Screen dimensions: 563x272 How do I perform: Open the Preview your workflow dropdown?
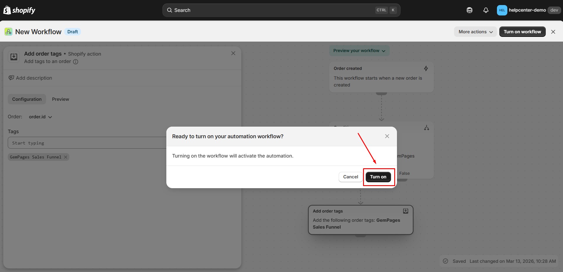[359, 51]
